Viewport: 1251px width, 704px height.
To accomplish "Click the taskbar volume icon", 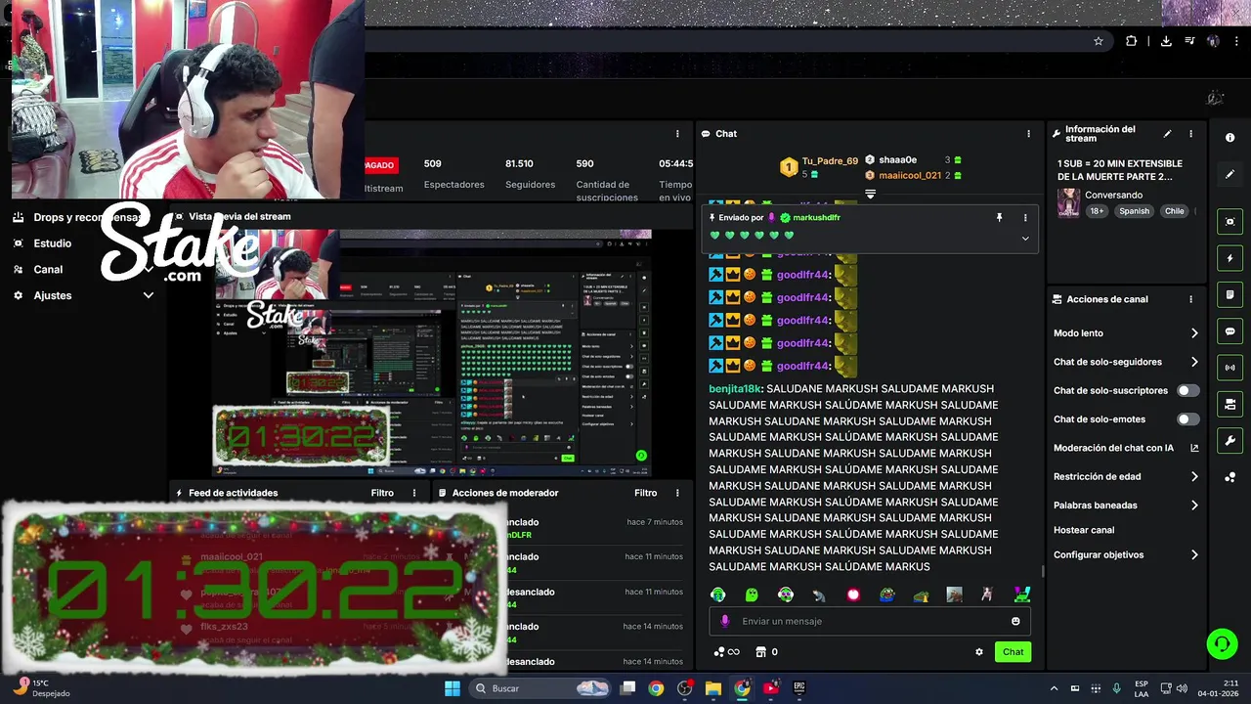I will coord(1182,688).
